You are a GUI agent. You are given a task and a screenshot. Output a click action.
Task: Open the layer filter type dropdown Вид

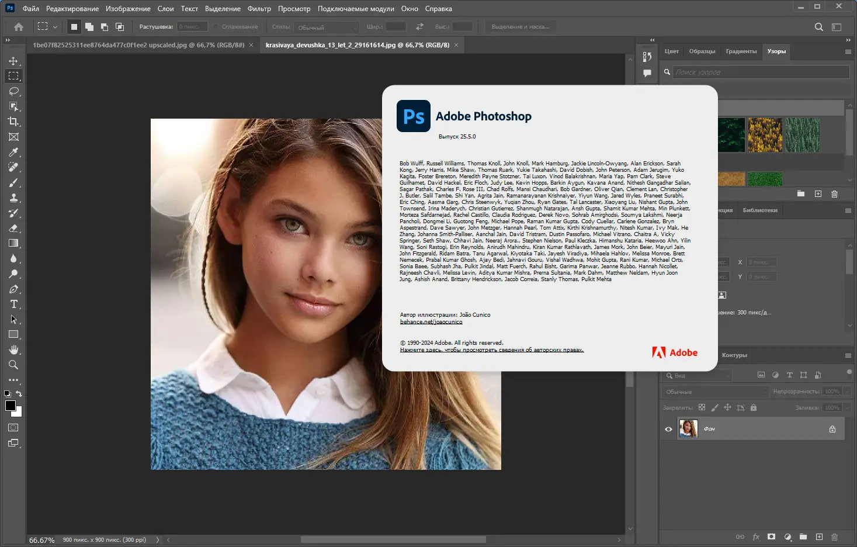tap(698, 375)
